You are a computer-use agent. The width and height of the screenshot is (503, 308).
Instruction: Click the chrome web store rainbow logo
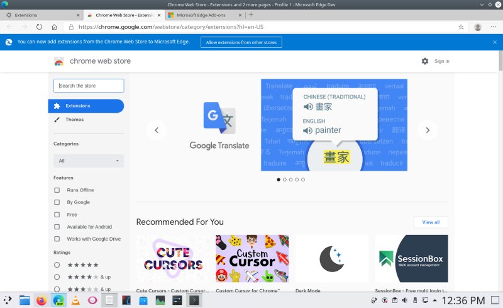tap(59, 61)
